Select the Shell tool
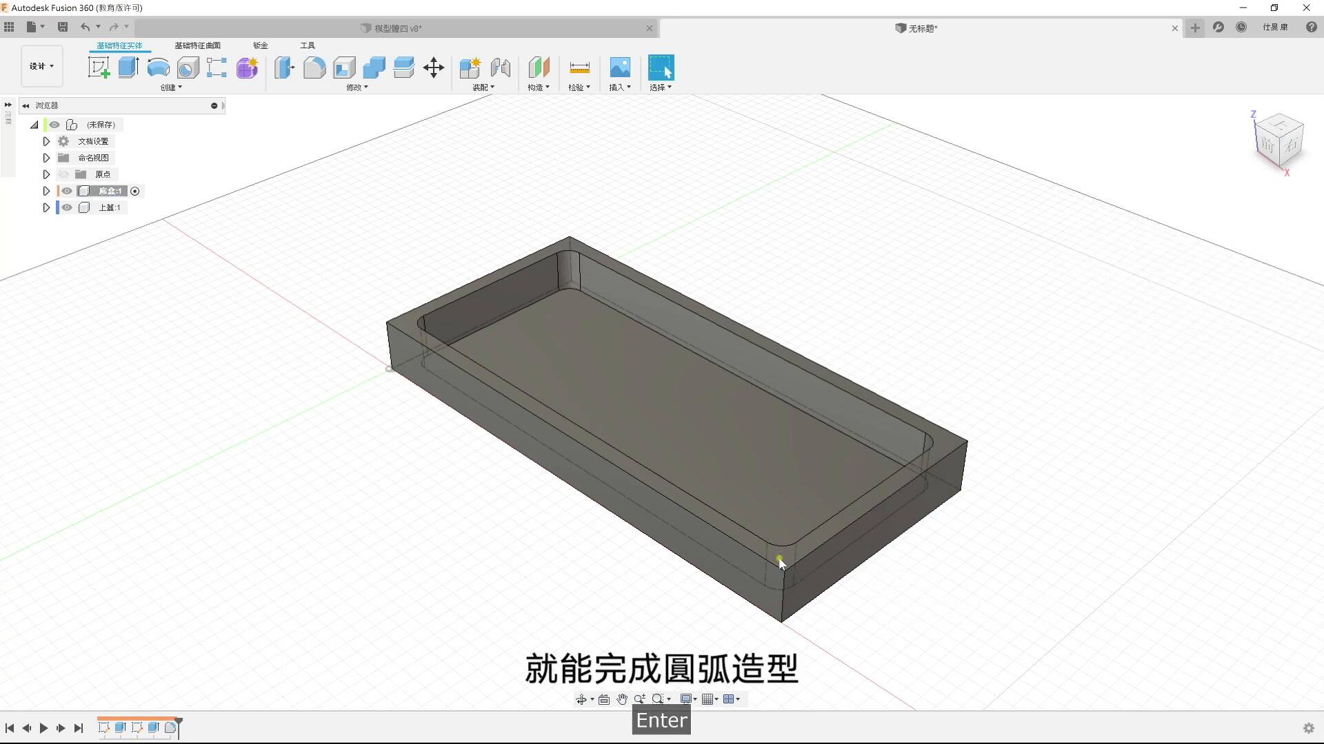Viewport: 1324px width, 744px height. pos(344,68)
